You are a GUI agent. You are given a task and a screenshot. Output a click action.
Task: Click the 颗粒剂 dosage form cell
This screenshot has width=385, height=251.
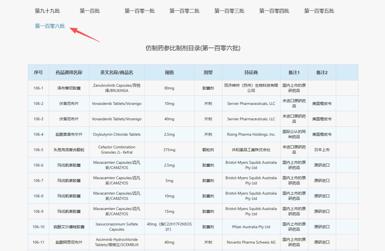(208, 150)
